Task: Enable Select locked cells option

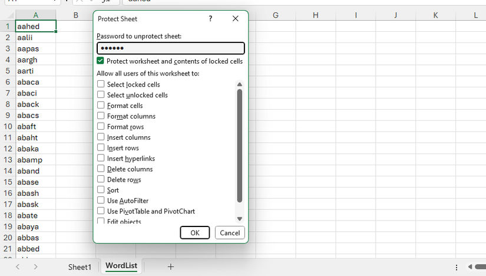Action: click(101, 84)
